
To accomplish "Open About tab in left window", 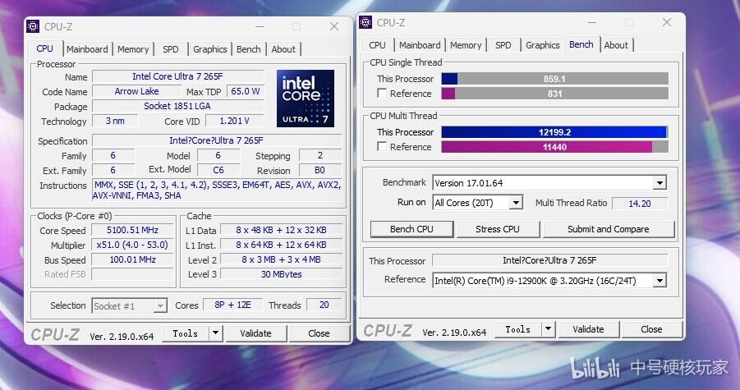I will pyautogui.click(x=283, y=49).
